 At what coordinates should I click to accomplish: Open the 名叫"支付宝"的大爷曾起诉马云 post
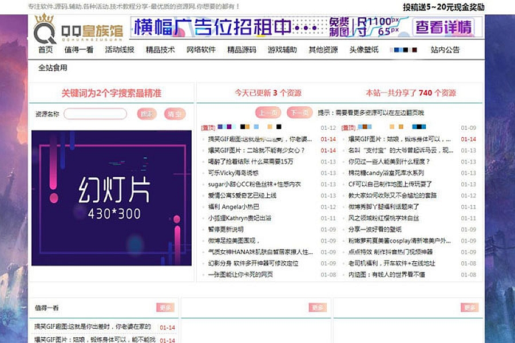[401, 150]
